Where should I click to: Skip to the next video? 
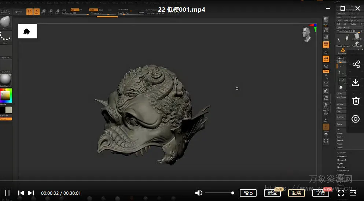pyautogui.click(x=31, y=193)
